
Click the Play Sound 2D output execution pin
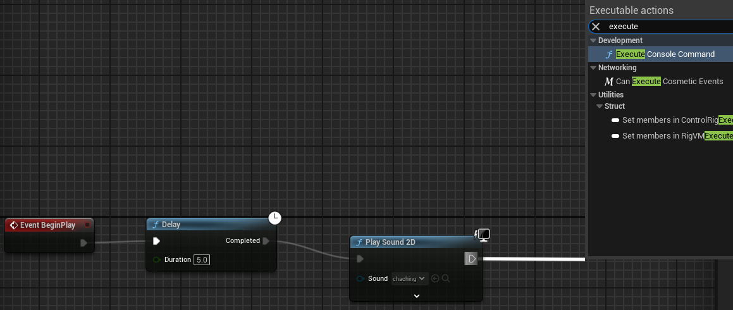[471, 259]
